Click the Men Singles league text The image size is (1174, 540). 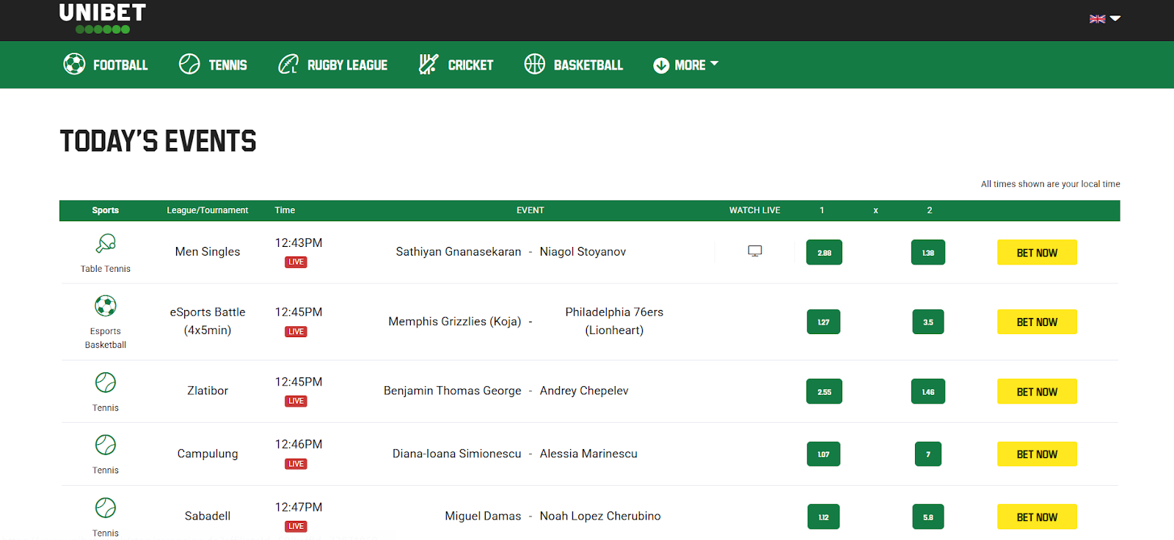click(x=208, y=251)
